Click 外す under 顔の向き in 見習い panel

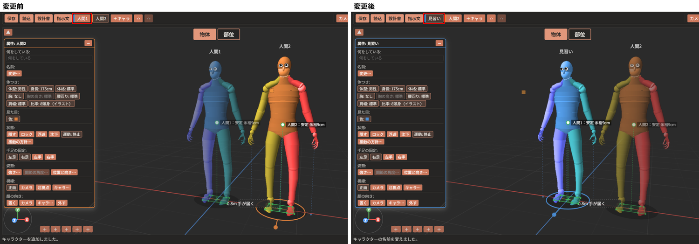point(412,203)
